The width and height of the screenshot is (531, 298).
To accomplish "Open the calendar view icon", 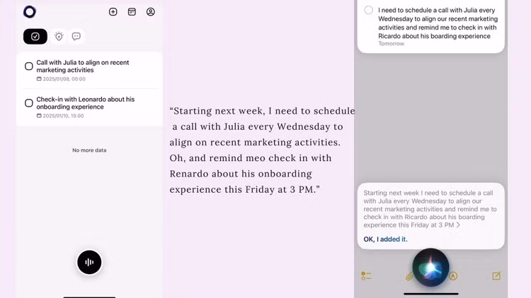I will (x=132, y=12).
